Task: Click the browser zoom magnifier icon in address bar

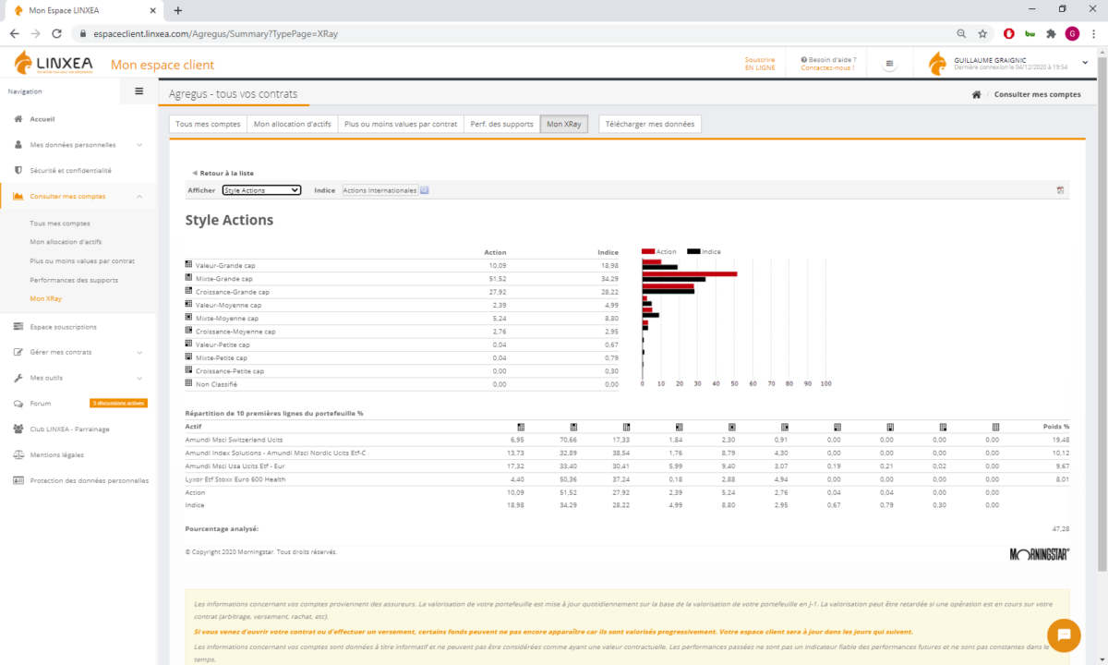Action: click(961, 33)
